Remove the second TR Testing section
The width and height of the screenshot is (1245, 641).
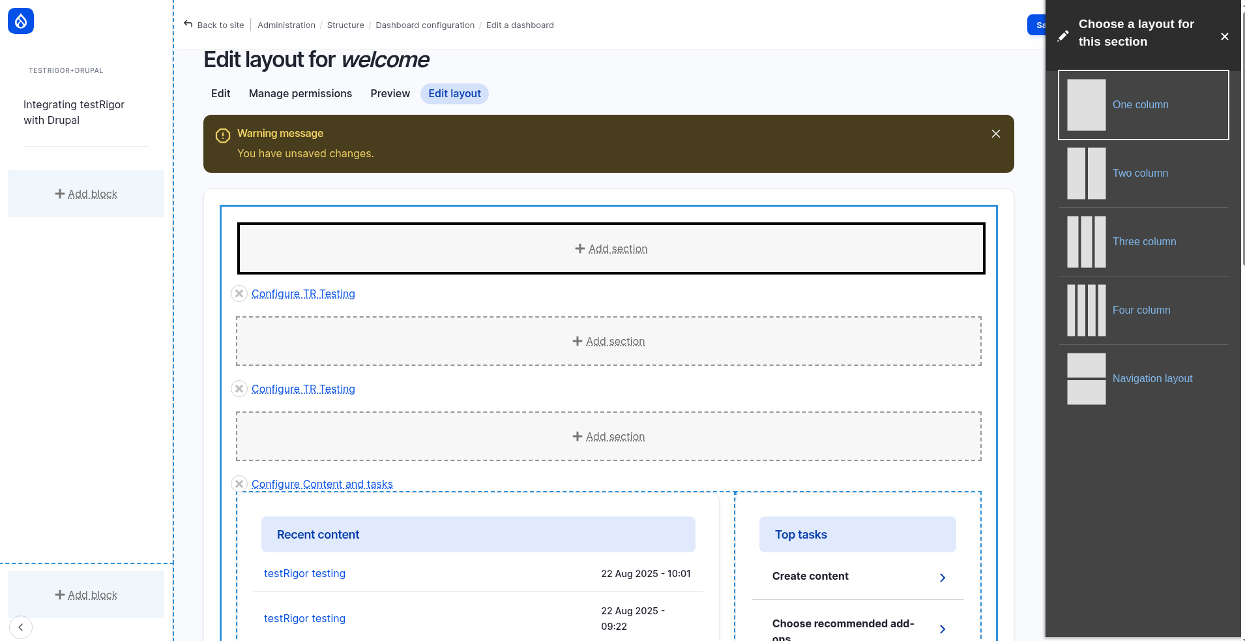(239, 389)
